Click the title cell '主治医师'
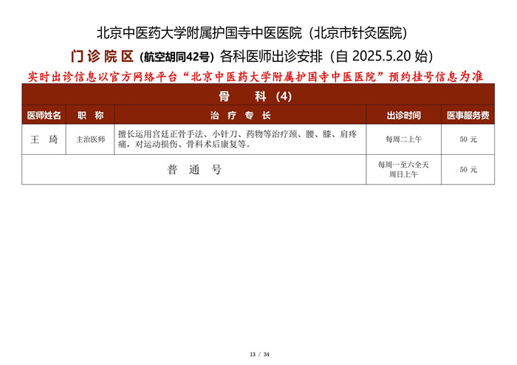The height and width of the screenshot is (365, 517). pyautogui.click(x=90, y=139)
